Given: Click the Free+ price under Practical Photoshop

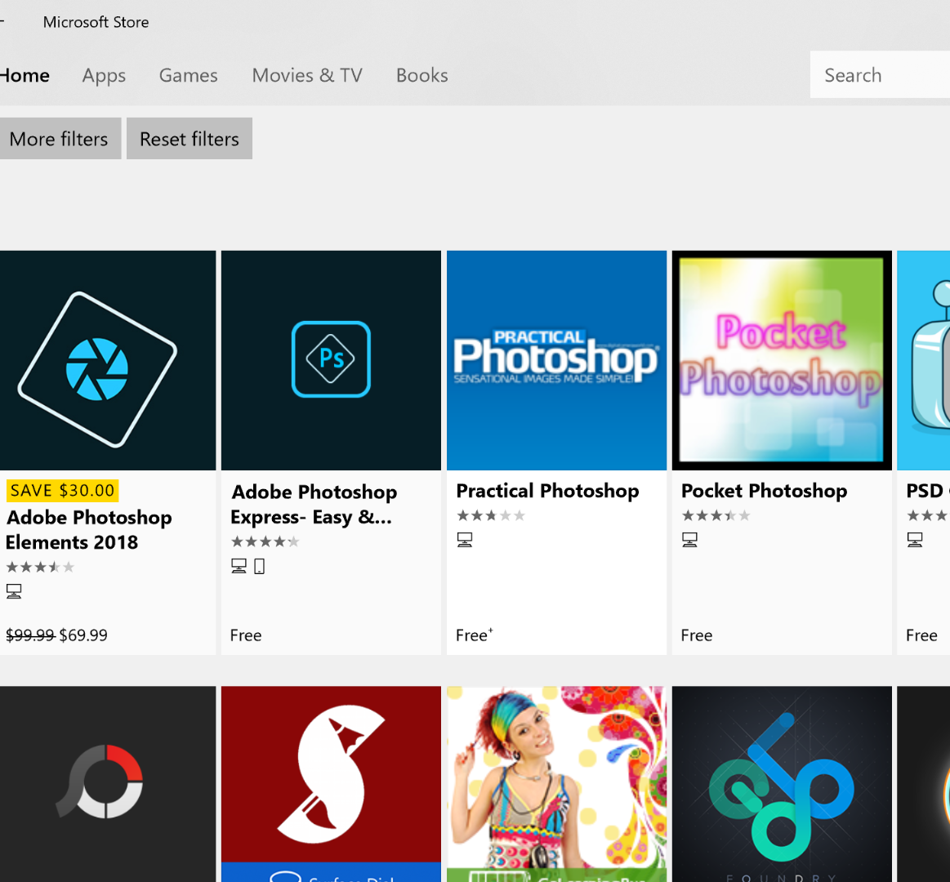Looking at the screenshot, I should pos(475,635).
